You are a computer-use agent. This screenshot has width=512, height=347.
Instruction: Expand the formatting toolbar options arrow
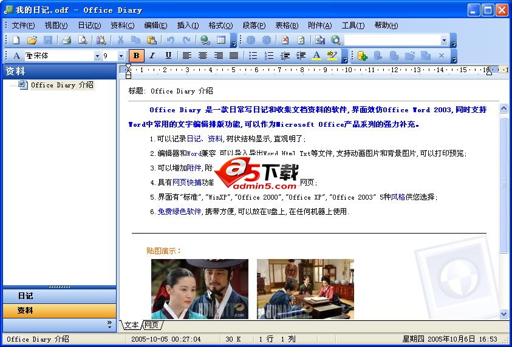tap(345, 56)
